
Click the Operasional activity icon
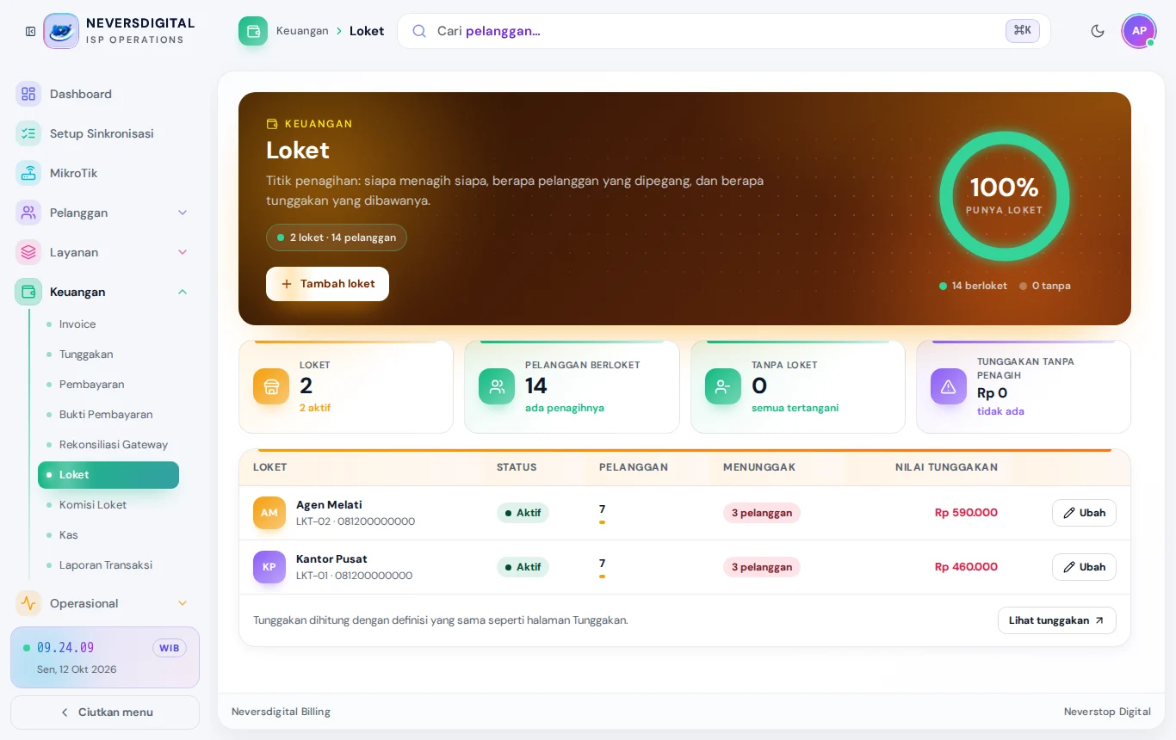28,603
